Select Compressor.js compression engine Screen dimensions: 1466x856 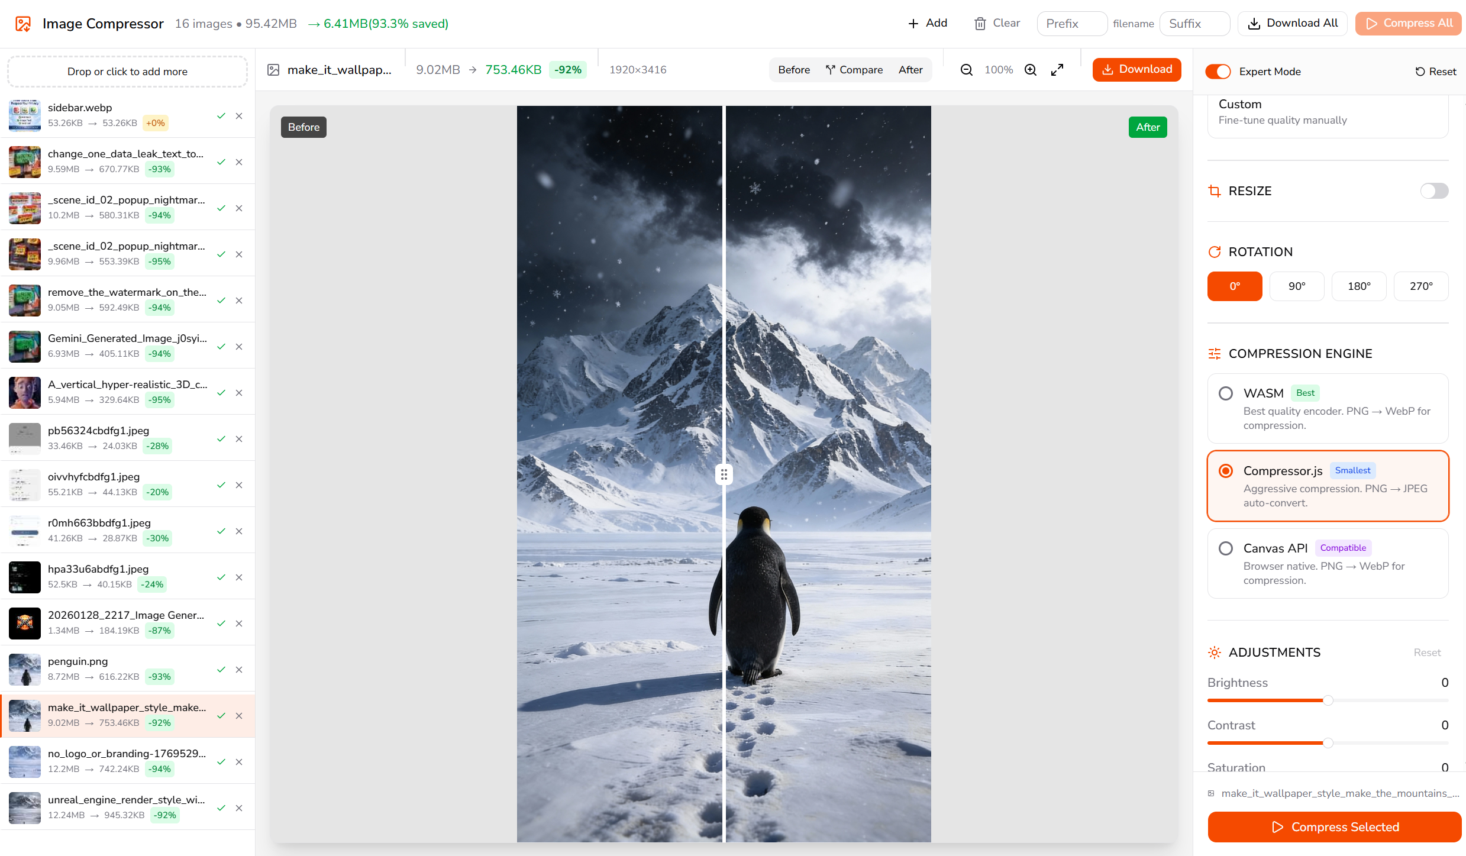tap(1328, 486)
